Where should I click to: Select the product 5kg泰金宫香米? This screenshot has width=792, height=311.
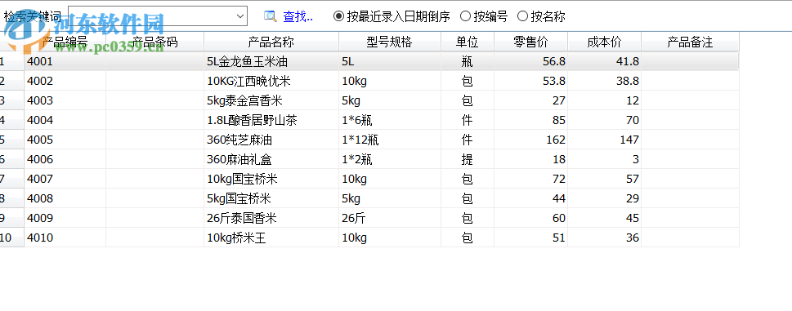tap(244, 101)
